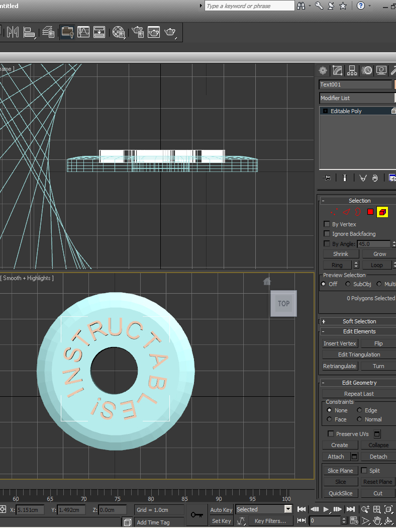Click the Retriangulate button
Image resolution: width=396 pixels, height=528 pixels.
click(340, 366)
